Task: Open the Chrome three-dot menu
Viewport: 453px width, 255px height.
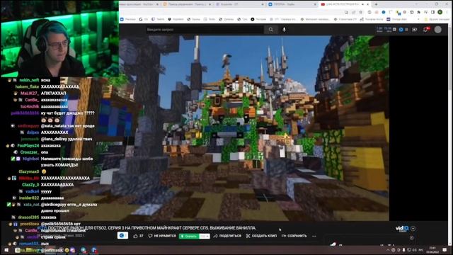Action: 447,12
